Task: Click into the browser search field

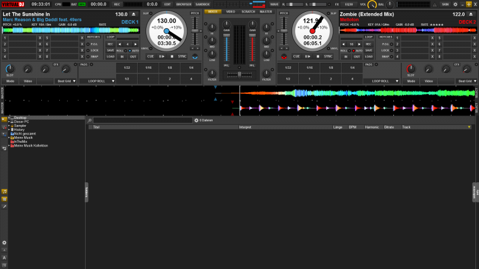Action: (143, 121)
